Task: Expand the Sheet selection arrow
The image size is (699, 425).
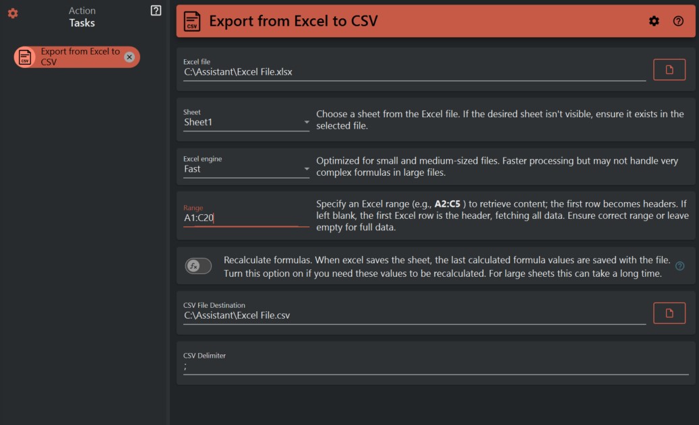Action: (x=307, y=123)
